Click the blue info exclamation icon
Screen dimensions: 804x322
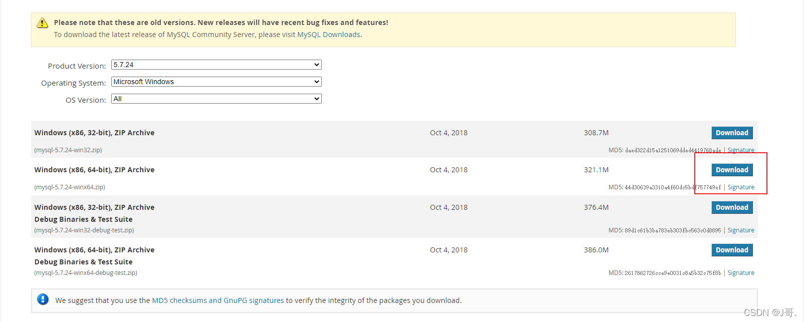tap(43, 299)
